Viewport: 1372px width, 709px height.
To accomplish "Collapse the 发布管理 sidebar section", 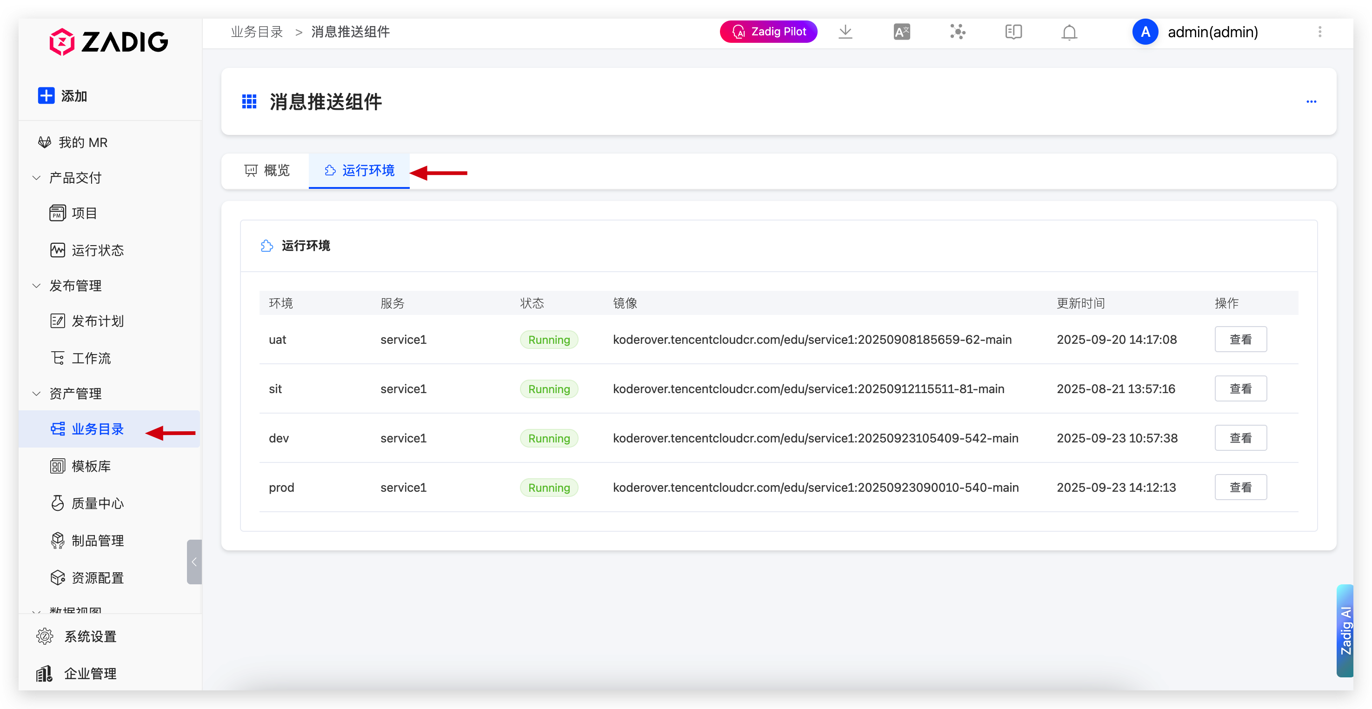I will click(x=37, y=286).
